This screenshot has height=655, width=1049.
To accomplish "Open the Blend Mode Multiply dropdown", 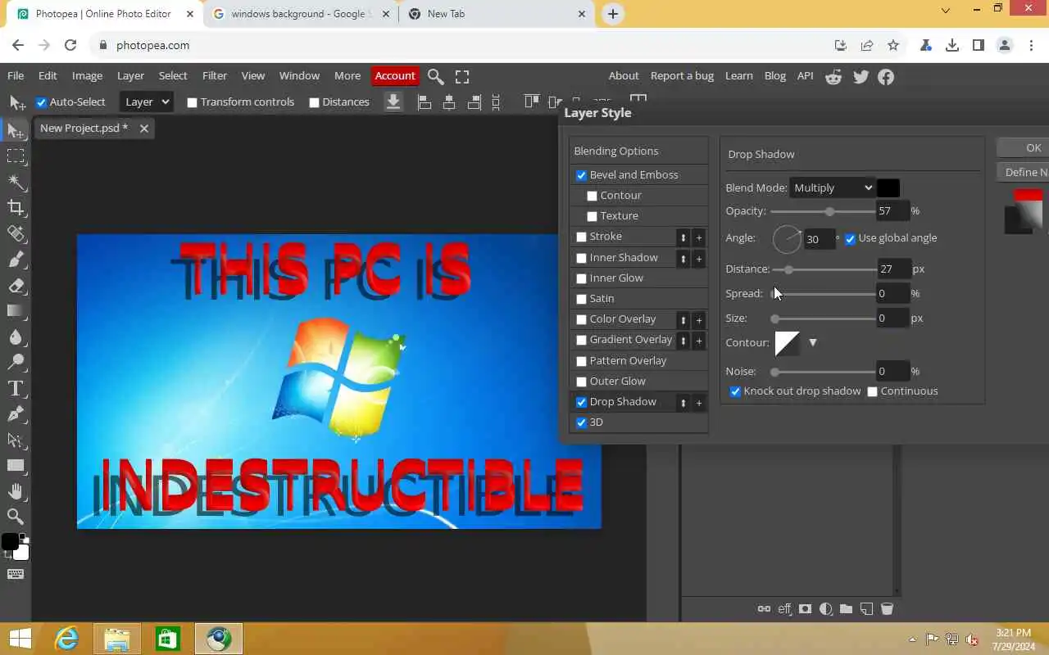I will (833, 187).
